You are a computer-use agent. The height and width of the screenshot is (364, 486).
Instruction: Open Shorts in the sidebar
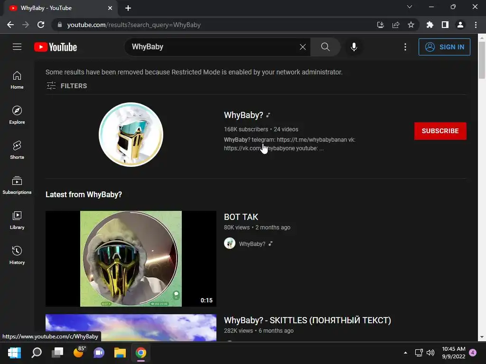pyautogui.click(x=17, y=150)
